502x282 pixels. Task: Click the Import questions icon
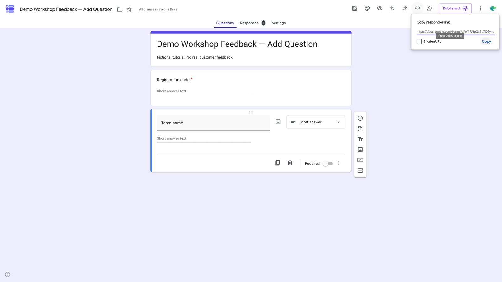360,129
